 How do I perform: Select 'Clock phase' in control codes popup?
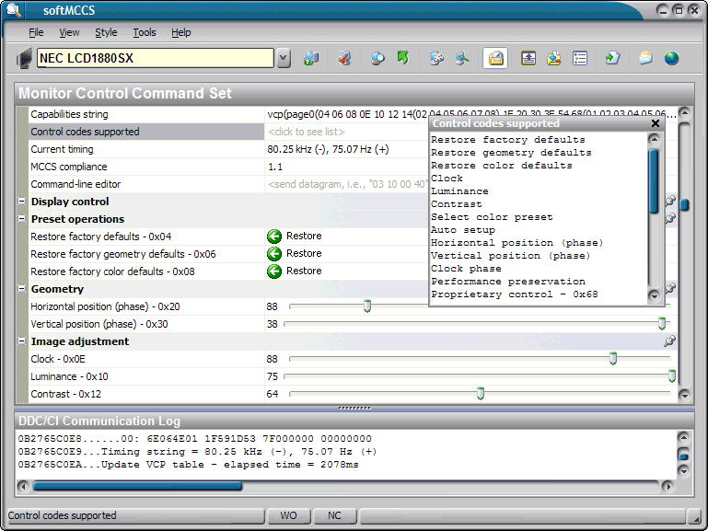[x=466, y=269]
